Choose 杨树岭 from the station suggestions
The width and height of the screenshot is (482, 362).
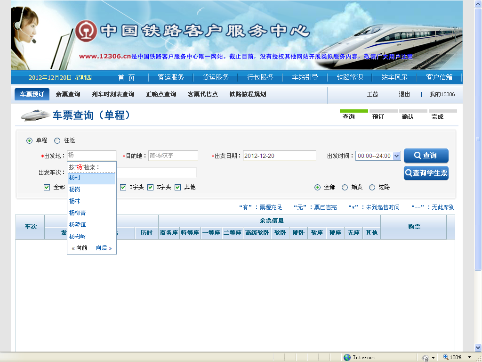click(92, 237)
